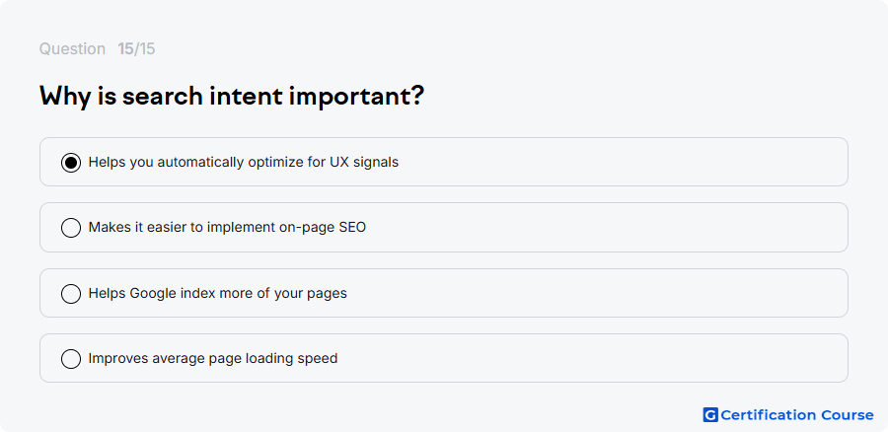Click the text 'Helps Google index more of your pages'
Image resolution: width=888 pixels, height=432 pixels.
[x=217, y=293]
